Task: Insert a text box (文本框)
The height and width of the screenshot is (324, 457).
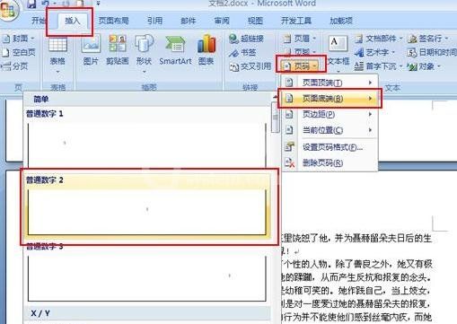Action: (338, 53)
